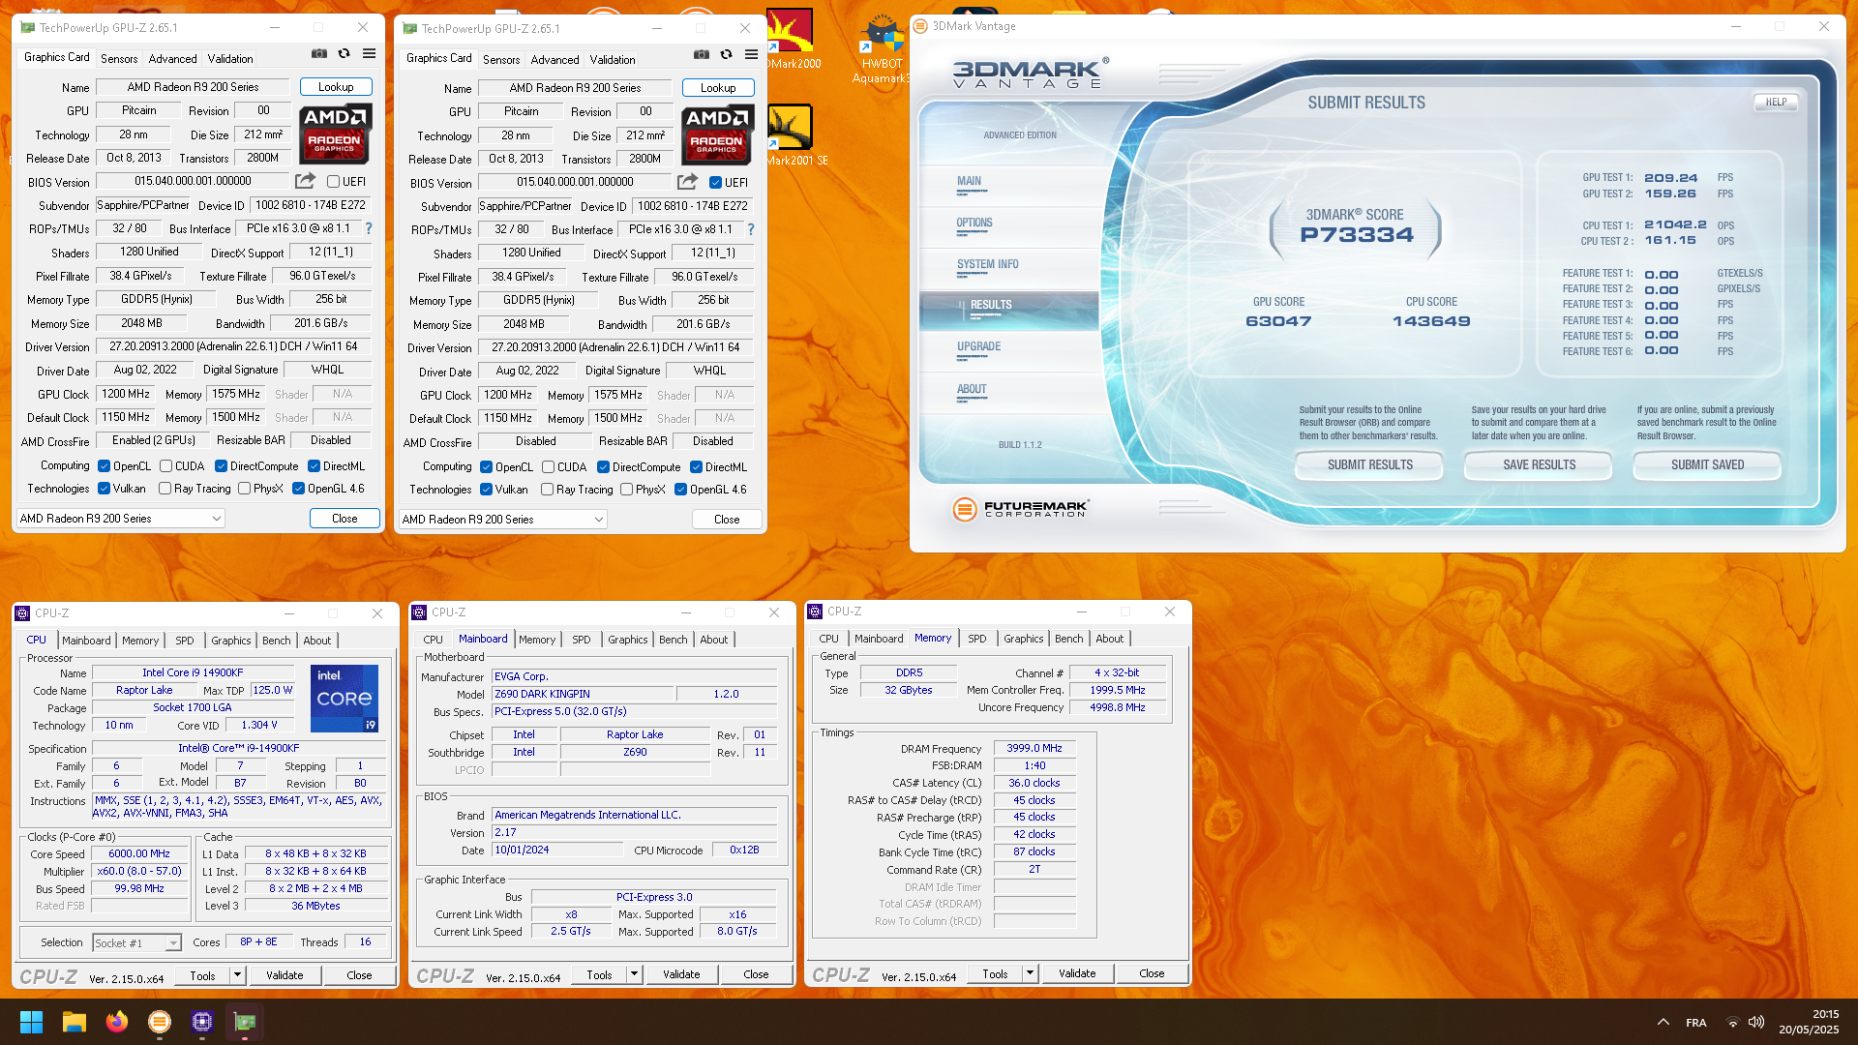Expand Tools dropdown arrow in Memory CPU-Z window

click(x=1030, y=973)
